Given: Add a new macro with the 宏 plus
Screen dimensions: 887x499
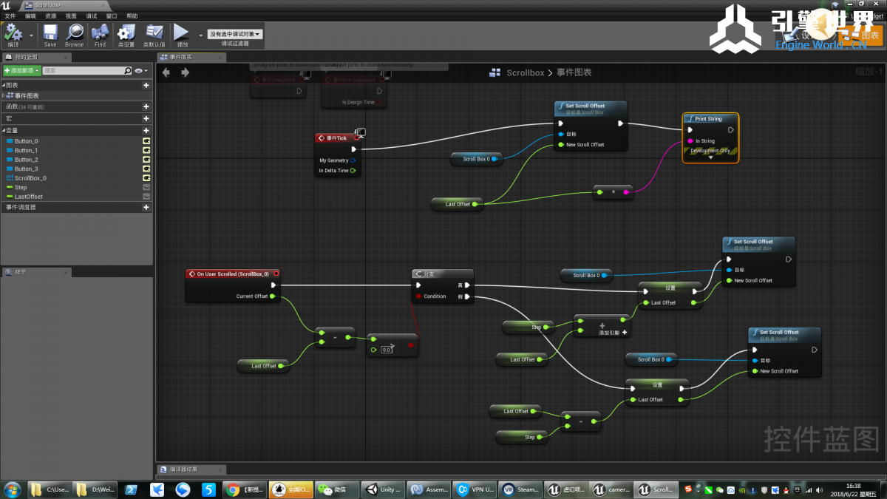Looking at the screenshot, I should point(146,118).
